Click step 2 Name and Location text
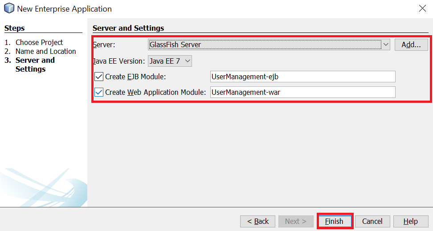Image resolution: width=433 pixels, height=231 pixels. point(45,51)
